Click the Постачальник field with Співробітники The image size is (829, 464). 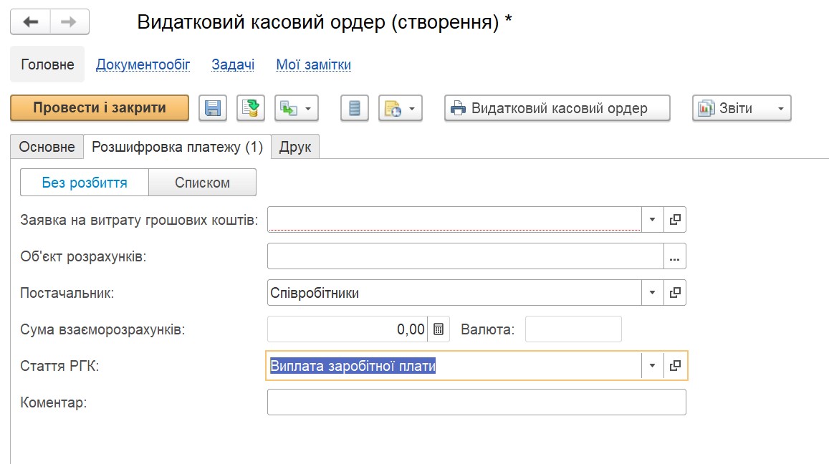pos(454,293)
